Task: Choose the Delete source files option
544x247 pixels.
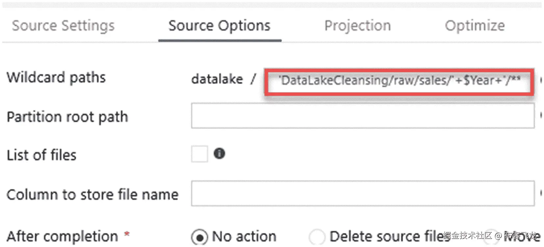Action: click(x=317, y=237)
